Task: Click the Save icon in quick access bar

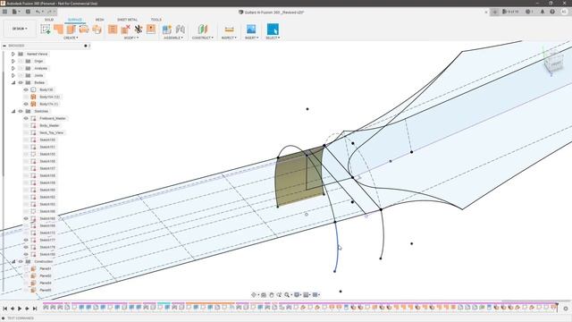Action: click(x=28, y=12)
